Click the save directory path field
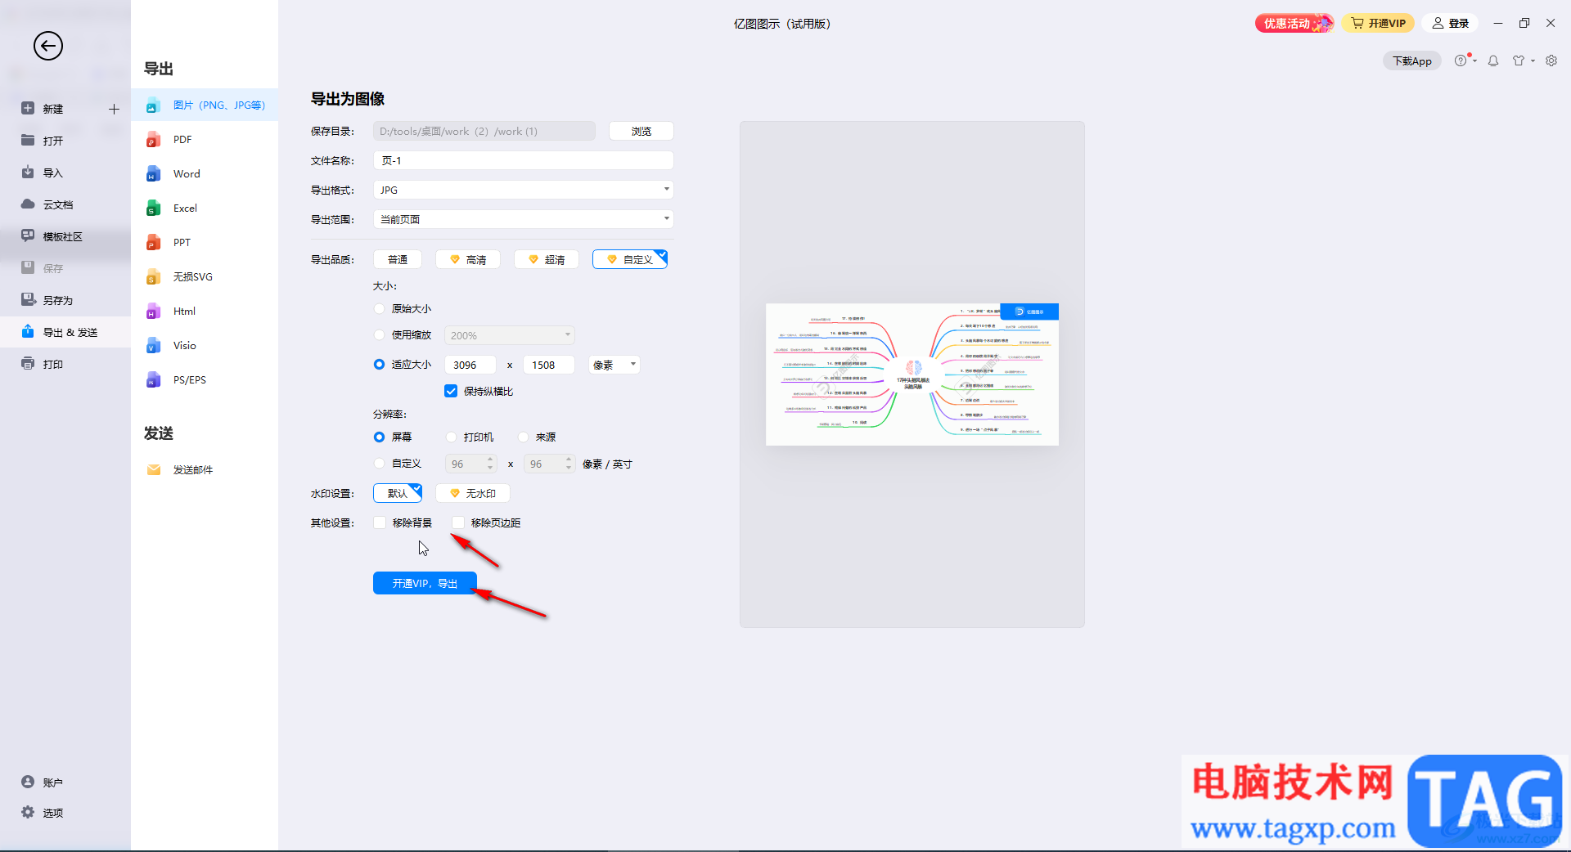This screenshot has width=1571, height=852. coord(484,131)
